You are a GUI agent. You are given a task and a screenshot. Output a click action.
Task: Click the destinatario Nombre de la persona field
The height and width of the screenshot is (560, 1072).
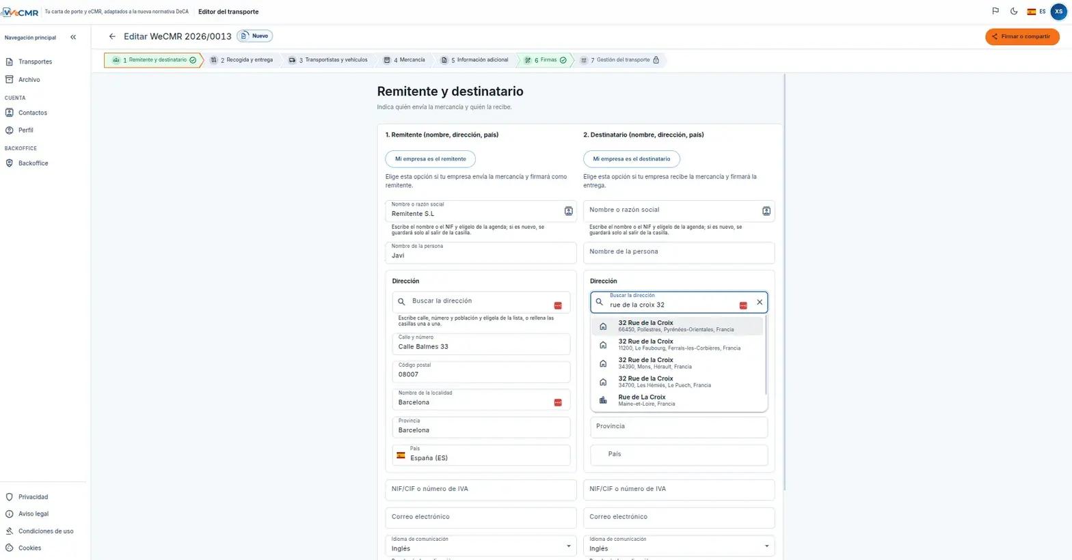pos(679,253)
